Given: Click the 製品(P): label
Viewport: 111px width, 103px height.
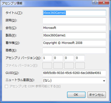Looking at the screenshot, I should 11,35.
